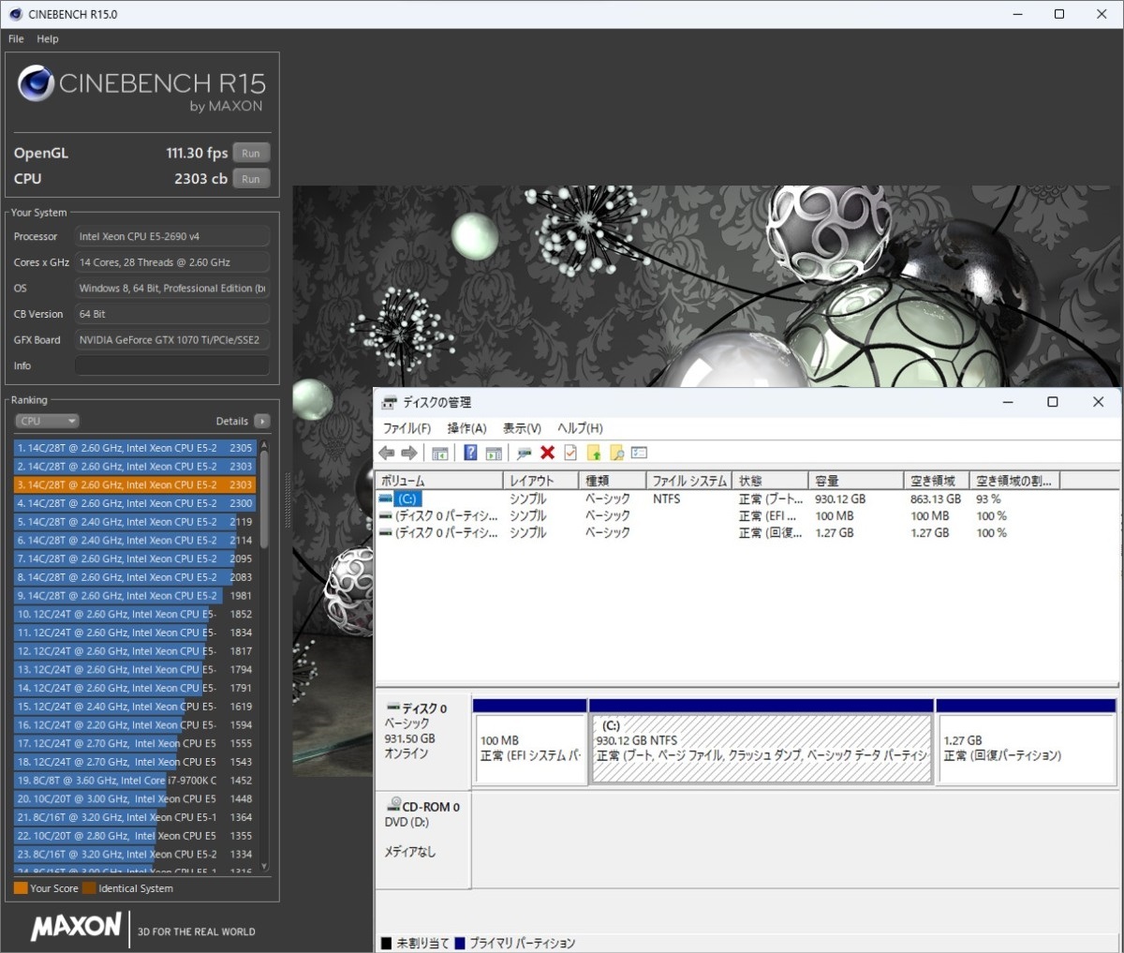Click the CD-ROM 0 DVD (D:) label panel
1124x953 pixels.
[423, 839]
